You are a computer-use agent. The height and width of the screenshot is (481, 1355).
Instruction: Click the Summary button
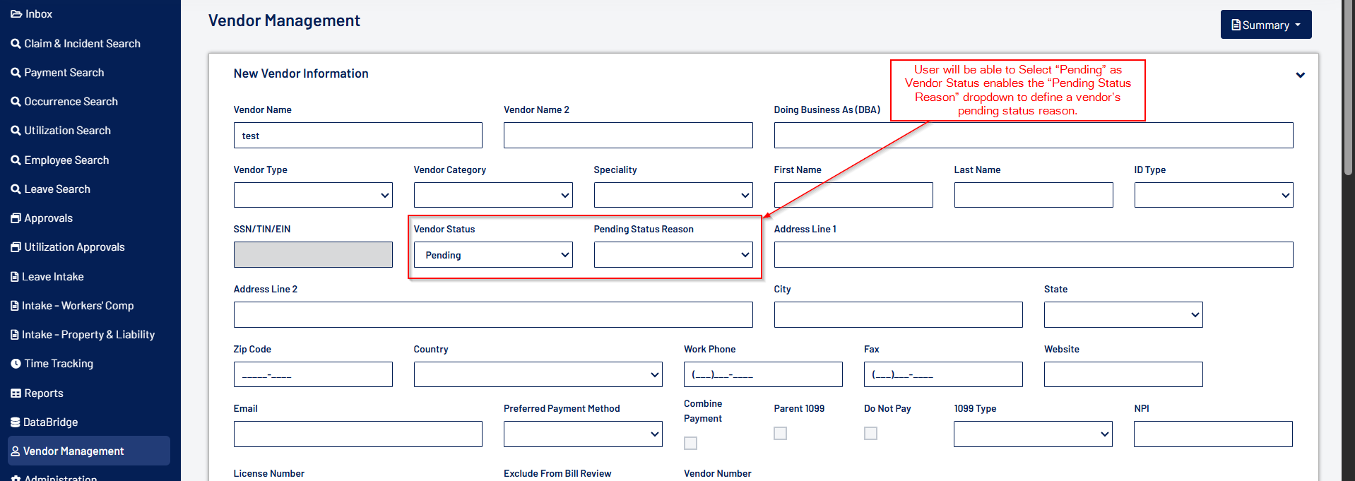pos(1265,25)
